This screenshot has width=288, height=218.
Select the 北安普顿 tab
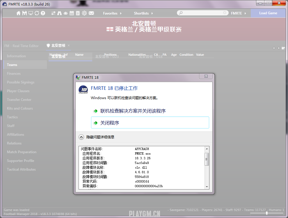pos(58,46)
